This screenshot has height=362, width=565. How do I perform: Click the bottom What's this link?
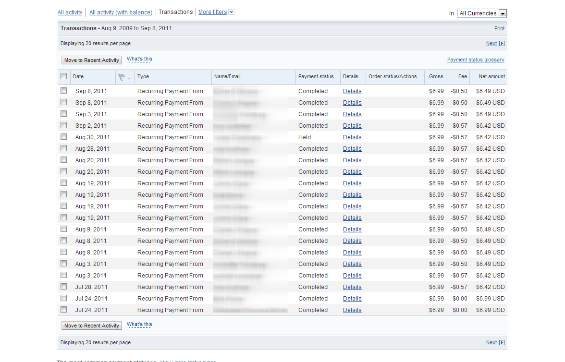[x=139, y=324]
